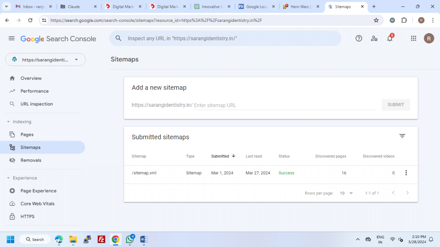The height and width of the screenshot is (247, 440).
Task: Open a new browser tab
Action: (x=374, y=6)
